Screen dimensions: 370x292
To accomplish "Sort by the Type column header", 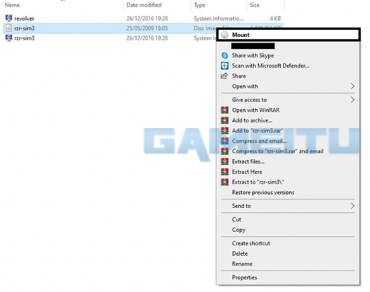I will [200, 5].
